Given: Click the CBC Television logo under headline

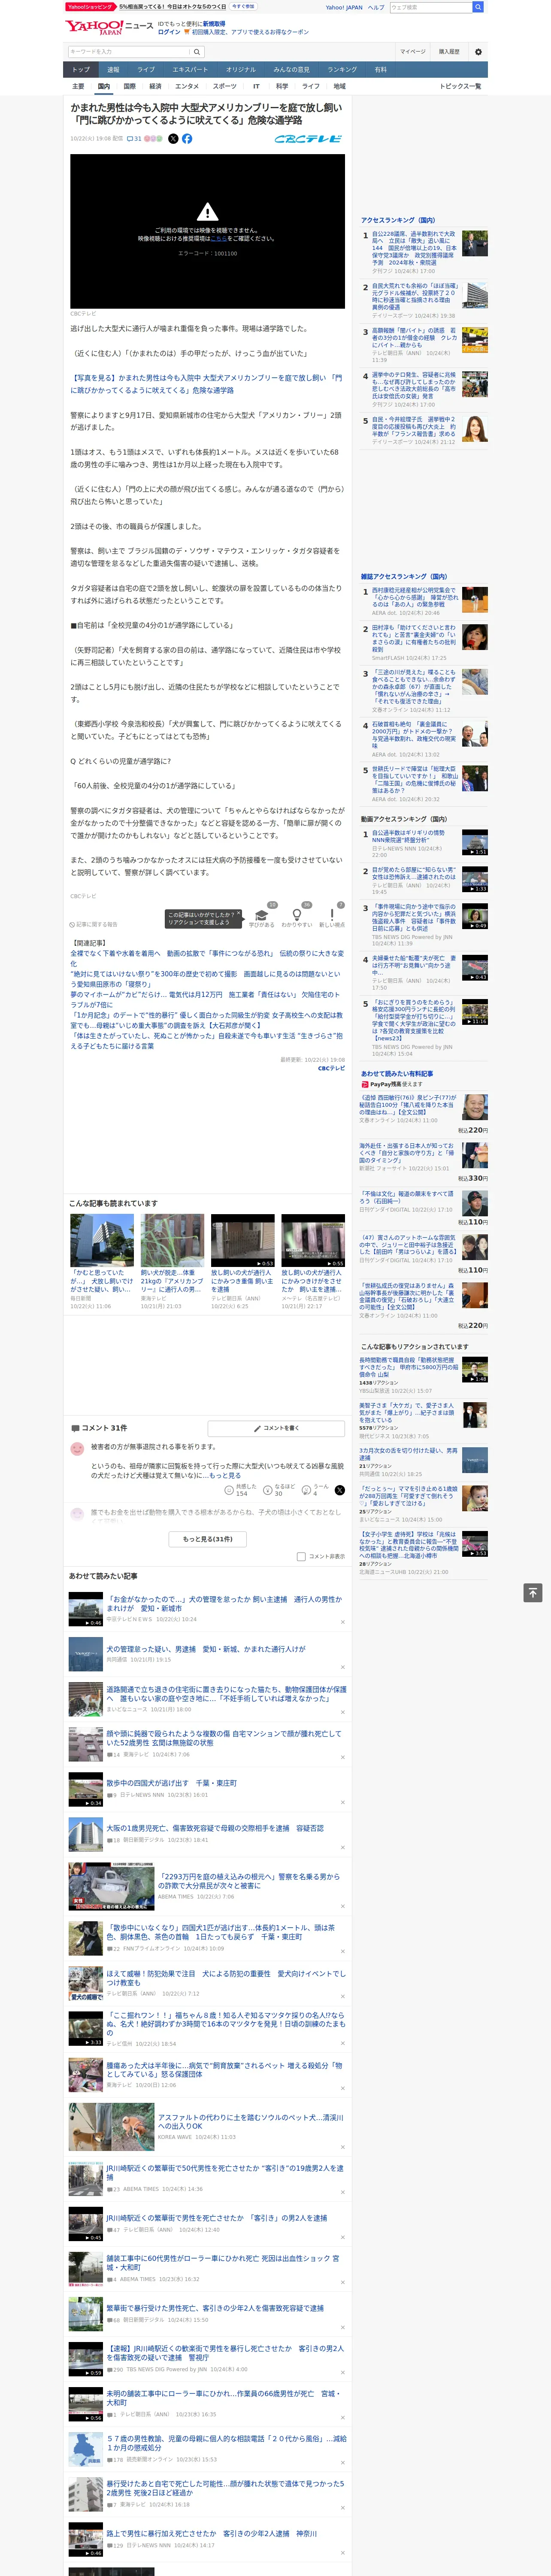Looking at the screenshot, I should point(308,139).
